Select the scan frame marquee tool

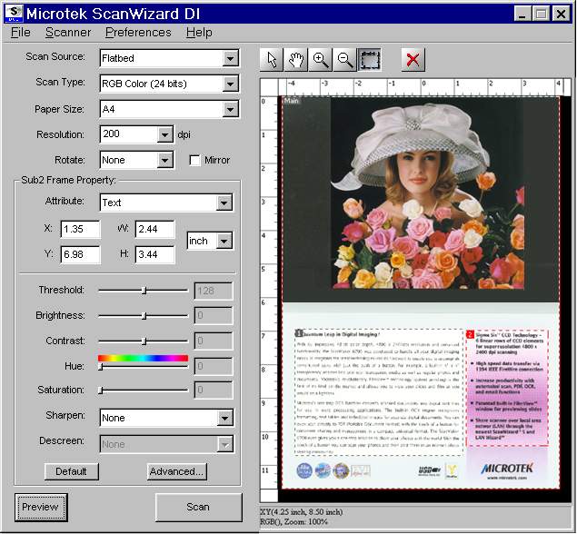click(370, 60)
